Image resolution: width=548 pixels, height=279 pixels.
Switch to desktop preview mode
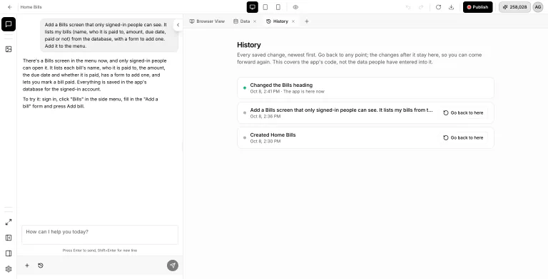pyautogui.click(x=253, y=7)
